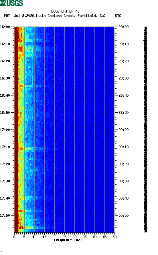Click the 5 Hz frequency axis label
This screenshot has width=158, height=255.
(x=24, y=237)
